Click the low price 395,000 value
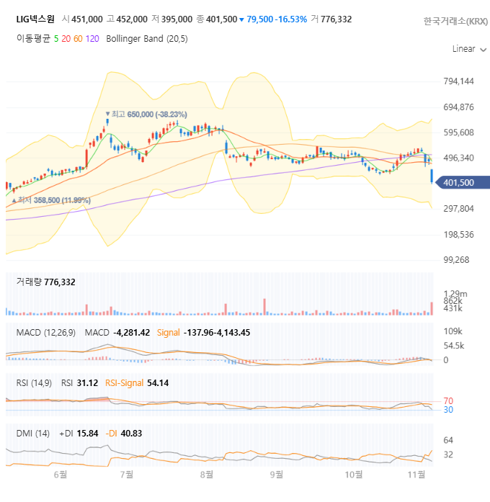 [x=177, y=19]
